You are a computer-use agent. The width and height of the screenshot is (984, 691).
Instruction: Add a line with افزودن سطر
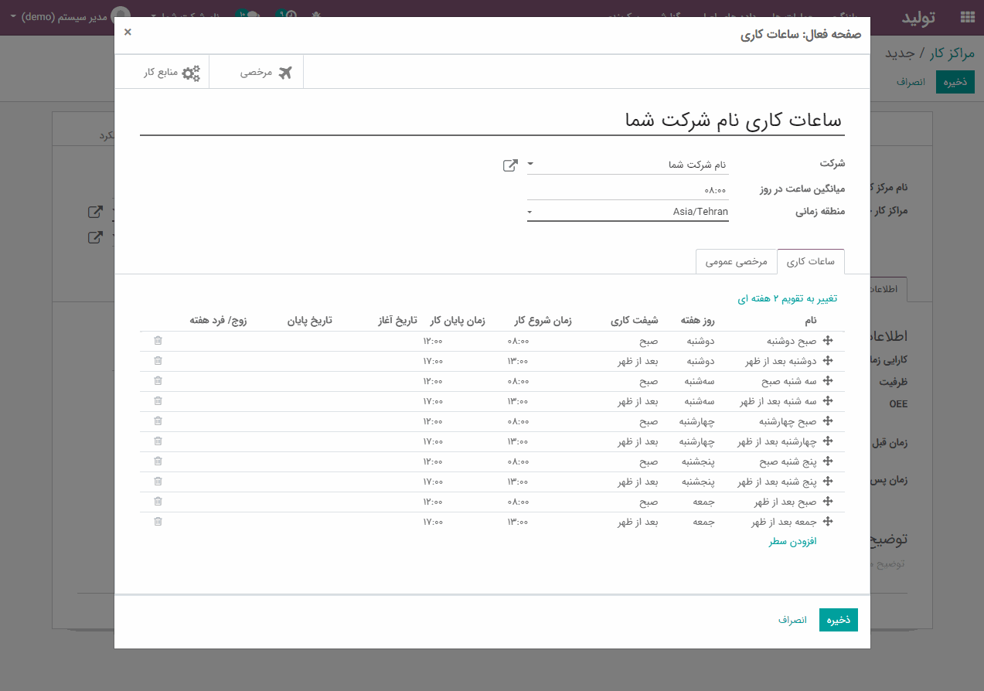[792, 542]
